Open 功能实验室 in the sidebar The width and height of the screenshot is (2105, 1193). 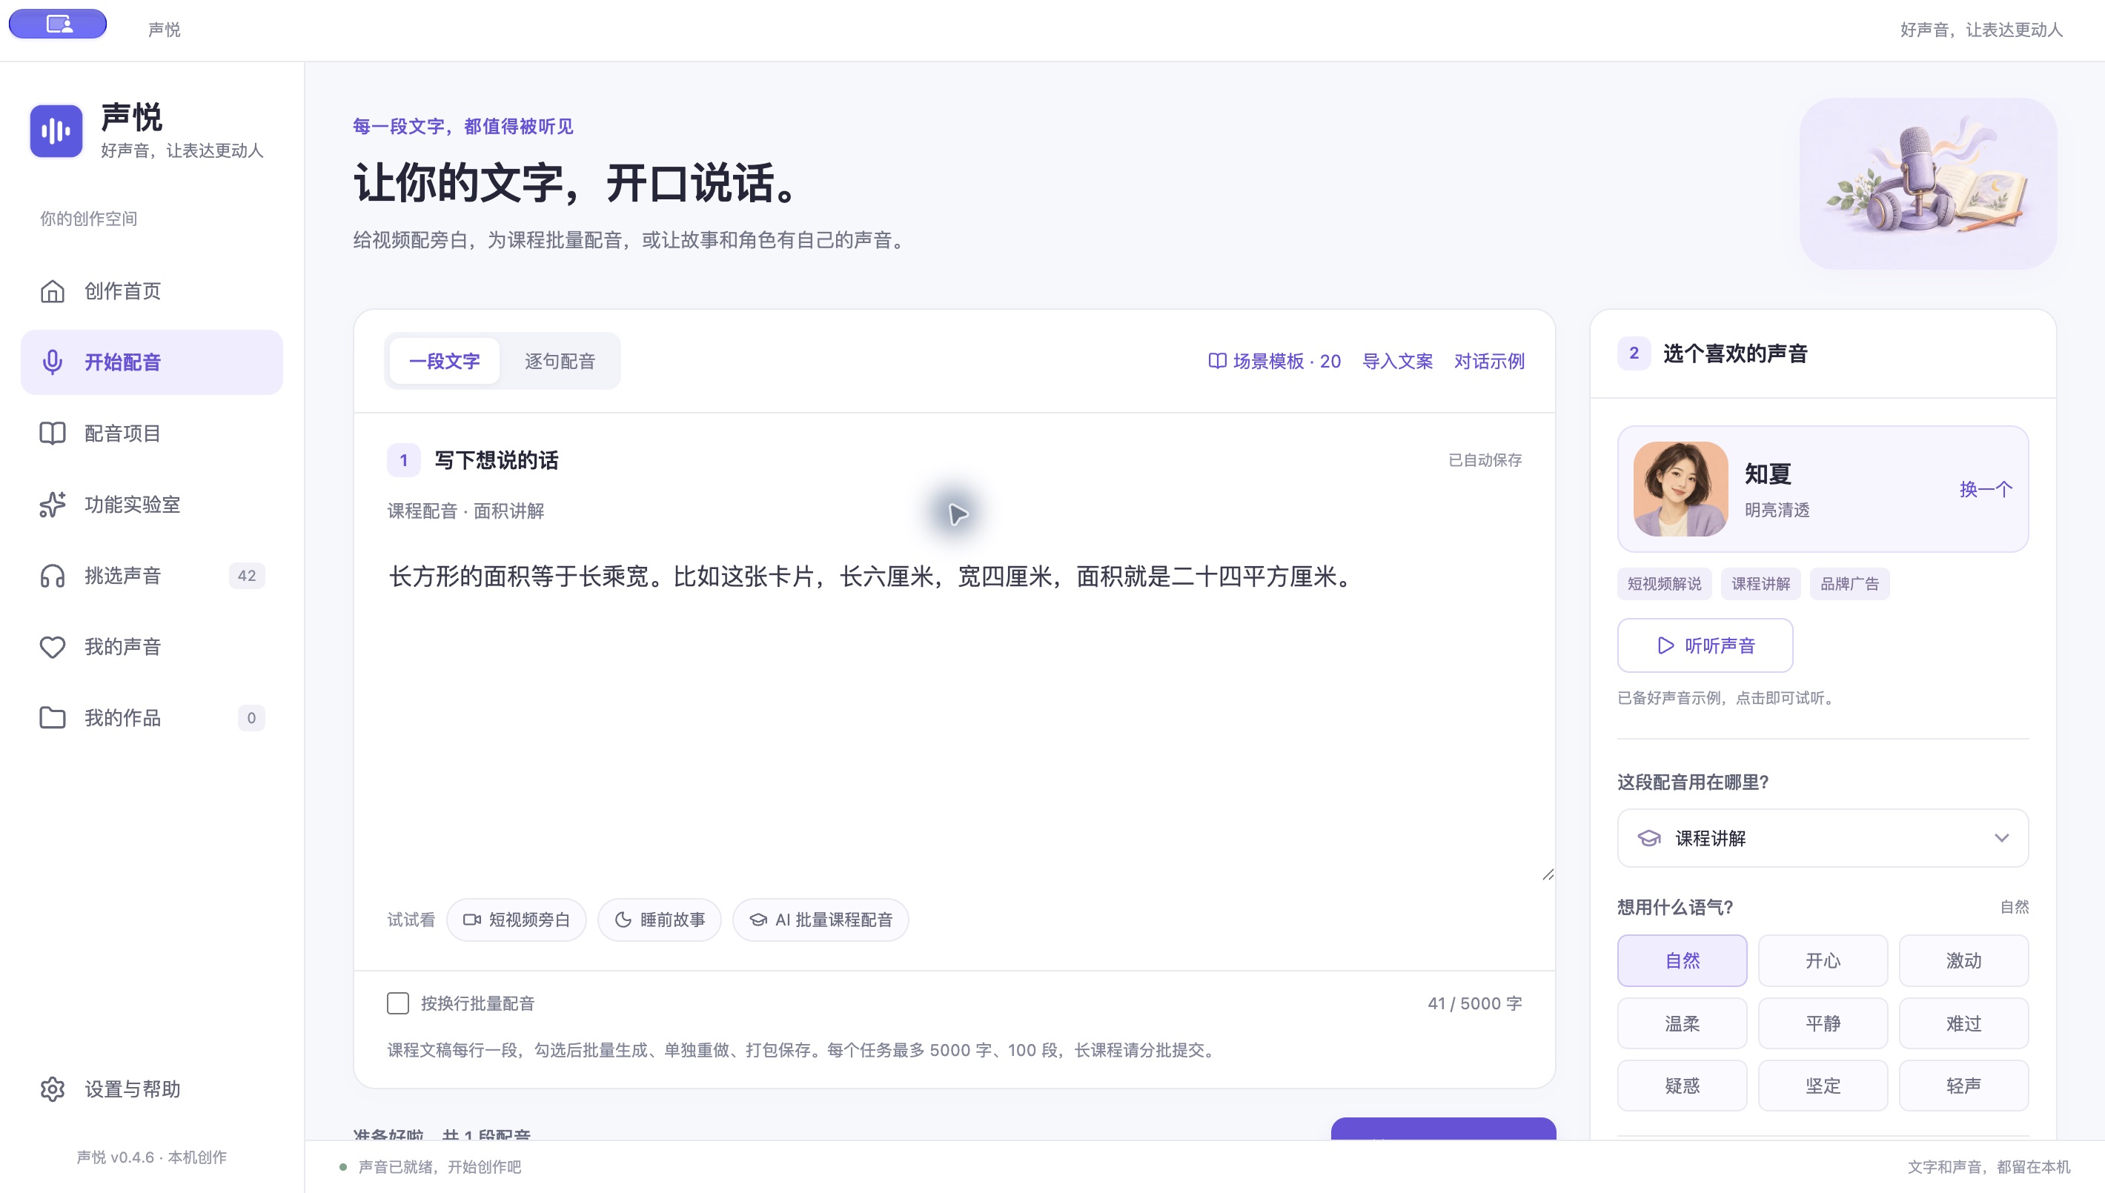coord(152,505)
